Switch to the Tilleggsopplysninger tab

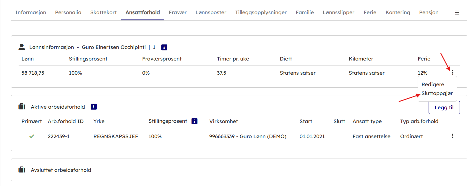tap(261, 12)
